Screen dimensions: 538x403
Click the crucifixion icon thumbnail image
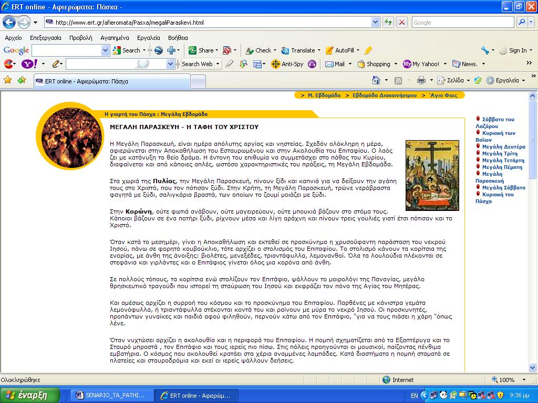click(x=432, y=175)
